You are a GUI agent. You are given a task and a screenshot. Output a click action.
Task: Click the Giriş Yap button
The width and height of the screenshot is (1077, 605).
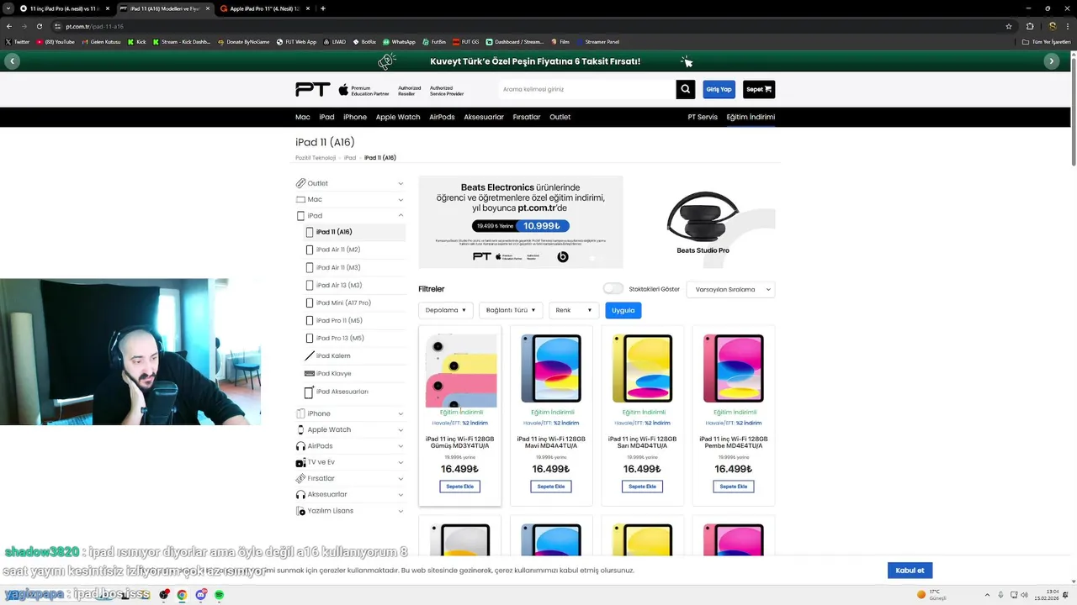719,89
